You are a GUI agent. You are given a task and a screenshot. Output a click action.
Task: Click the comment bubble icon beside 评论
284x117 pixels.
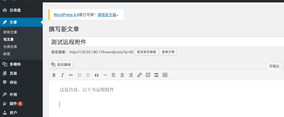click(5, 82)
